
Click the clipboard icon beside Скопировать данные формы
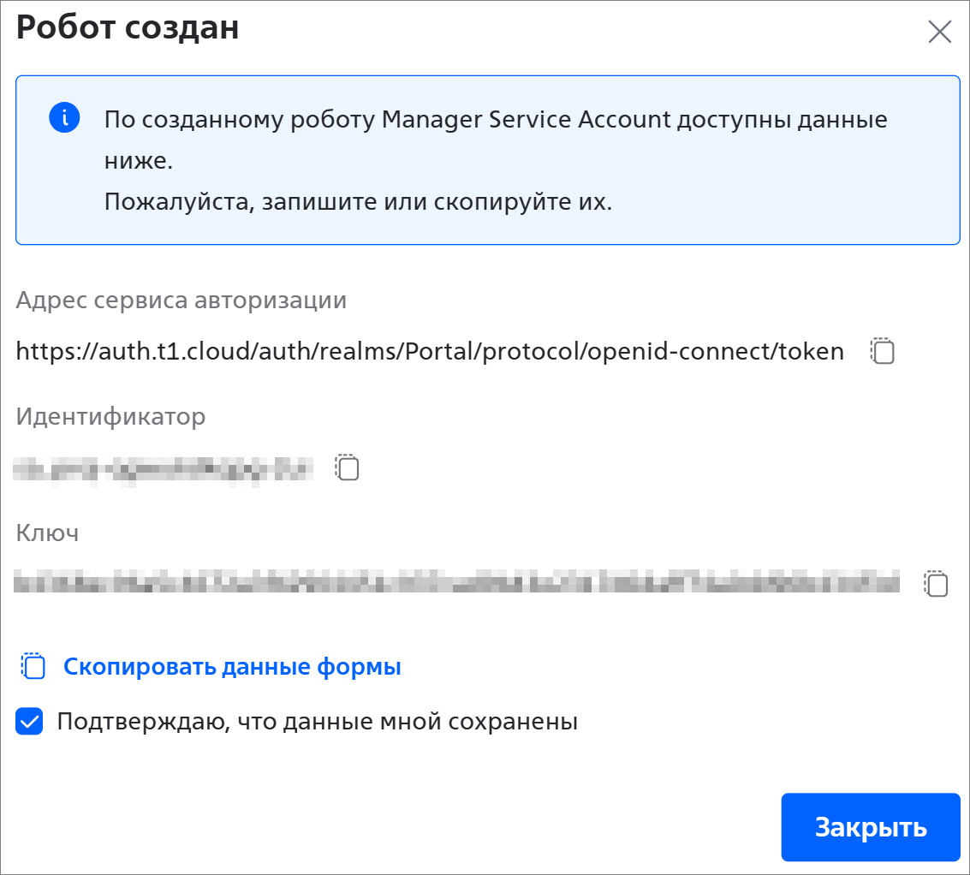(33, 666)
